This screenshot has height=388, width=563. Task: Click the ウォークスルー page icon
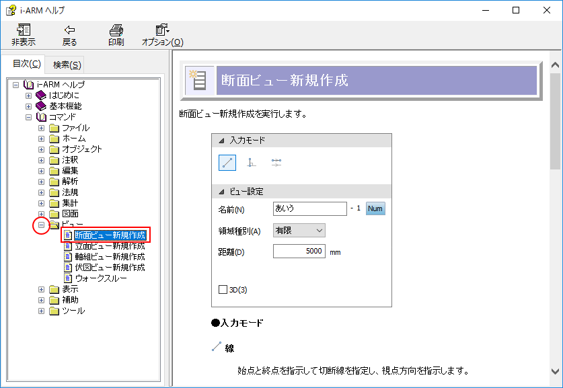tap(67, 278)
